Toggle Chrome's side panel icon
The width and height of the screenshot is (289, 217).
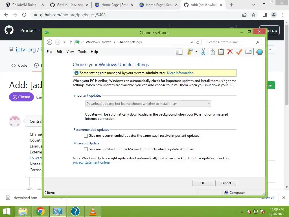(265, 15)
